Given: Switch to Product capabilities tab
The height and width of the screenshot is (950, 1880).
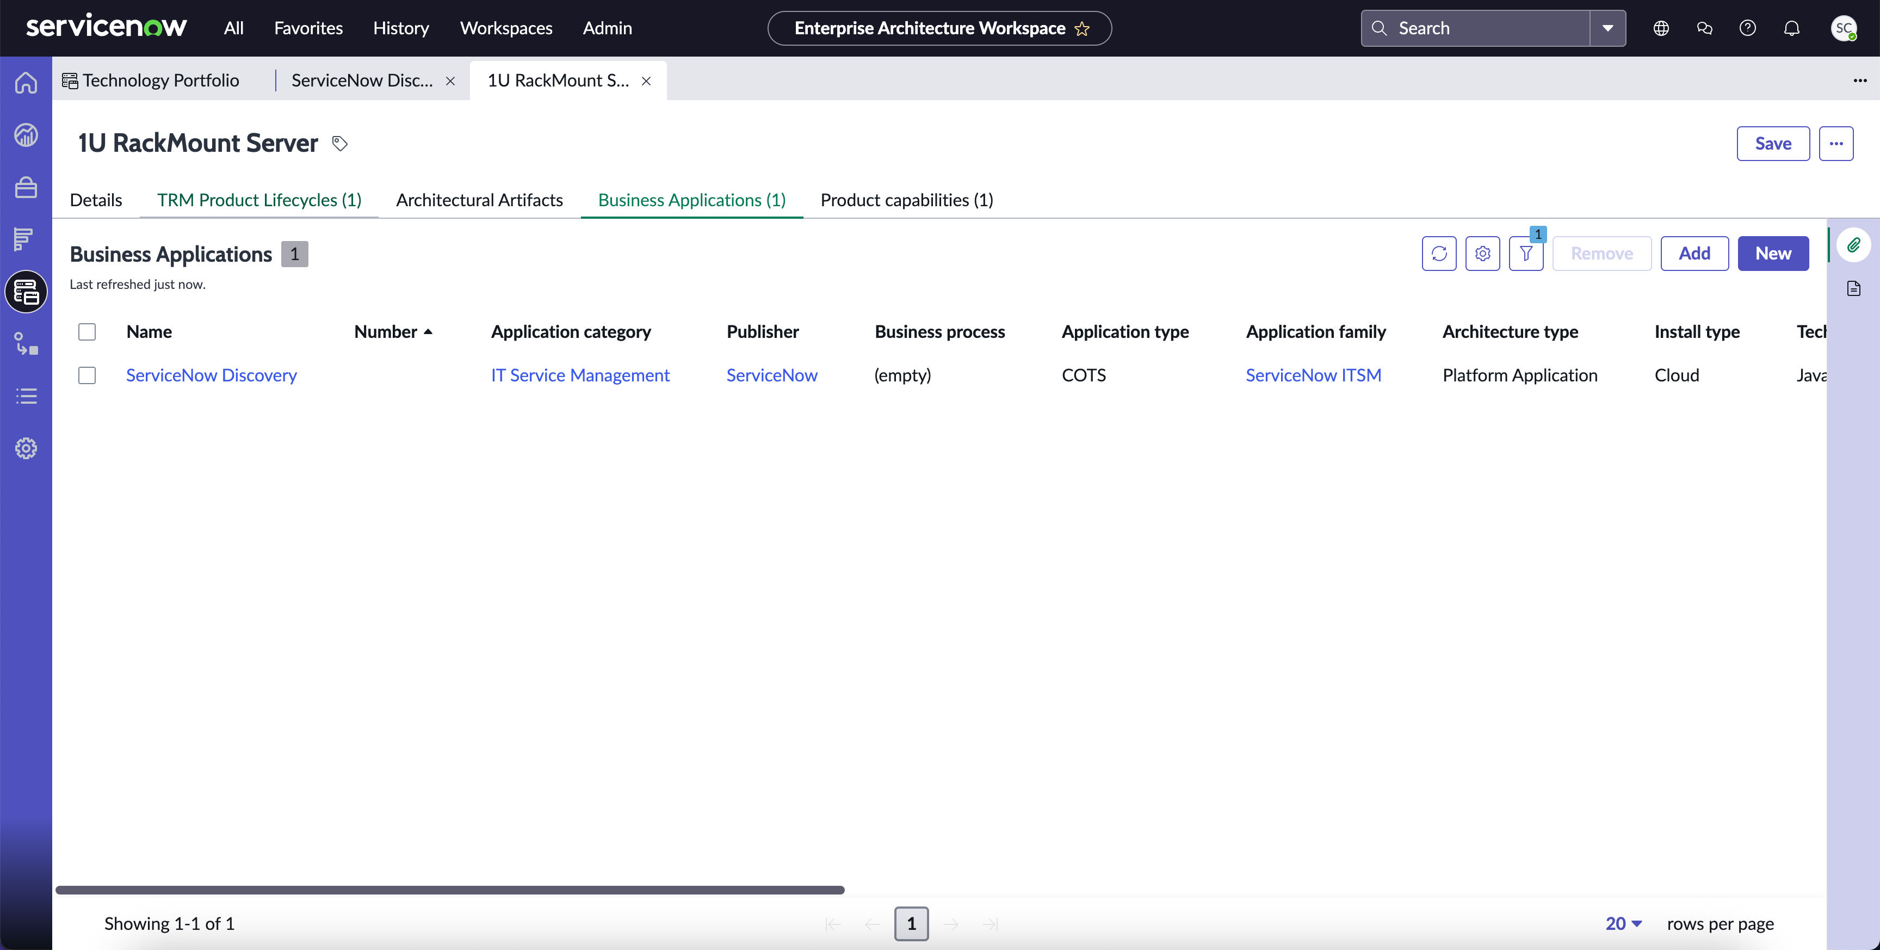Looking at the screenshot, I should 906,200.
